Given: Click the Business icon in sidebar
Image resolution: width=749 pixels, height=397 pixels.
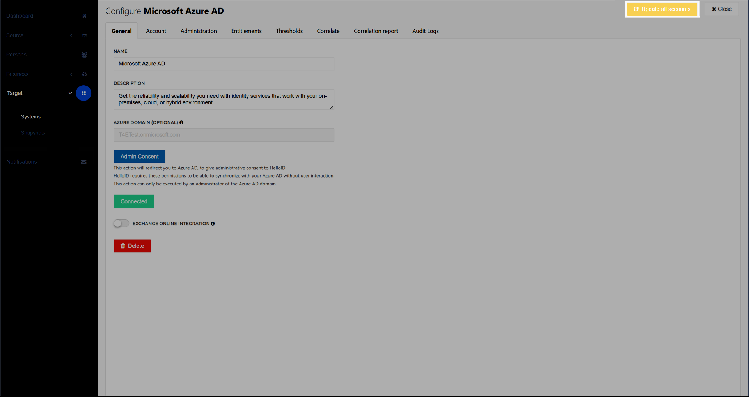Looking at the screenshot, I should tap(84, 74).
